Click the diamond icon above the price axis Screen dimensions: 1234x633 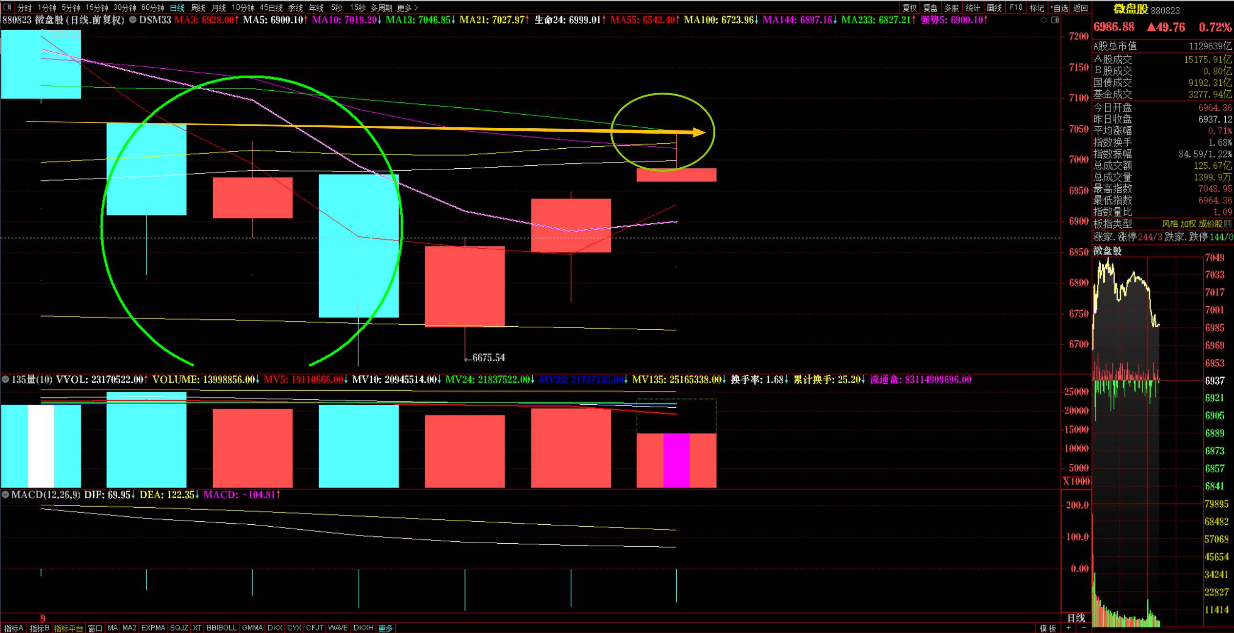pyautogui.click(x=1044, y=20)
